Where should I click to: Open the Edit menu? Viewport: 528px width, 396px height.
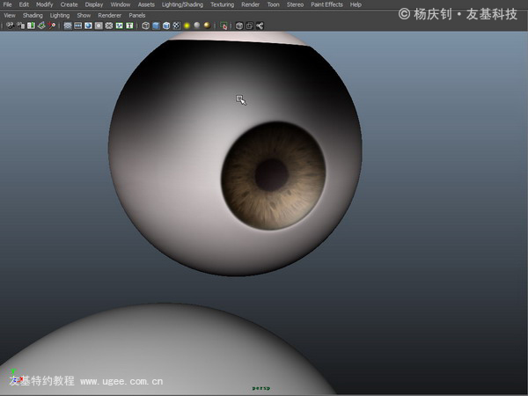[x=24, y=4]
